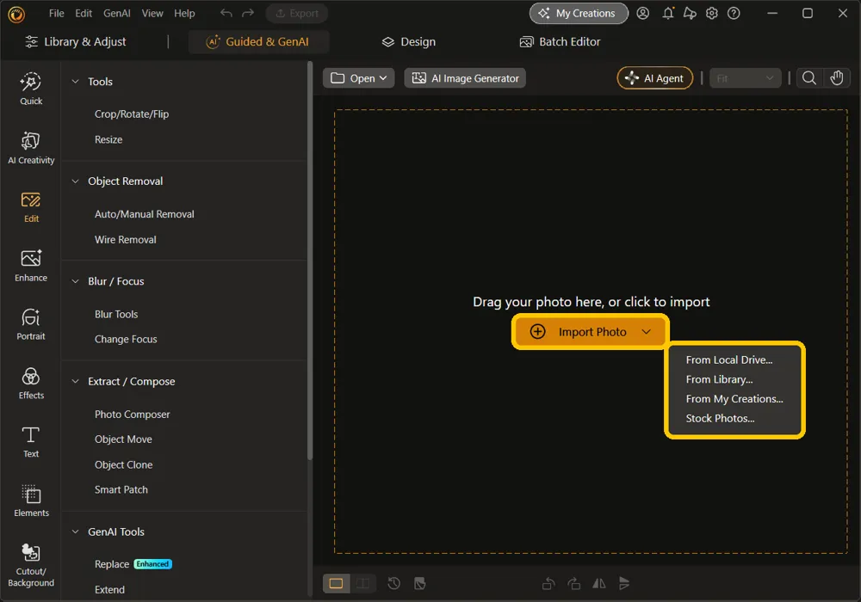Choose From Local Drive... option
This screenshot has width=861, height=602.
coord(729,359)
